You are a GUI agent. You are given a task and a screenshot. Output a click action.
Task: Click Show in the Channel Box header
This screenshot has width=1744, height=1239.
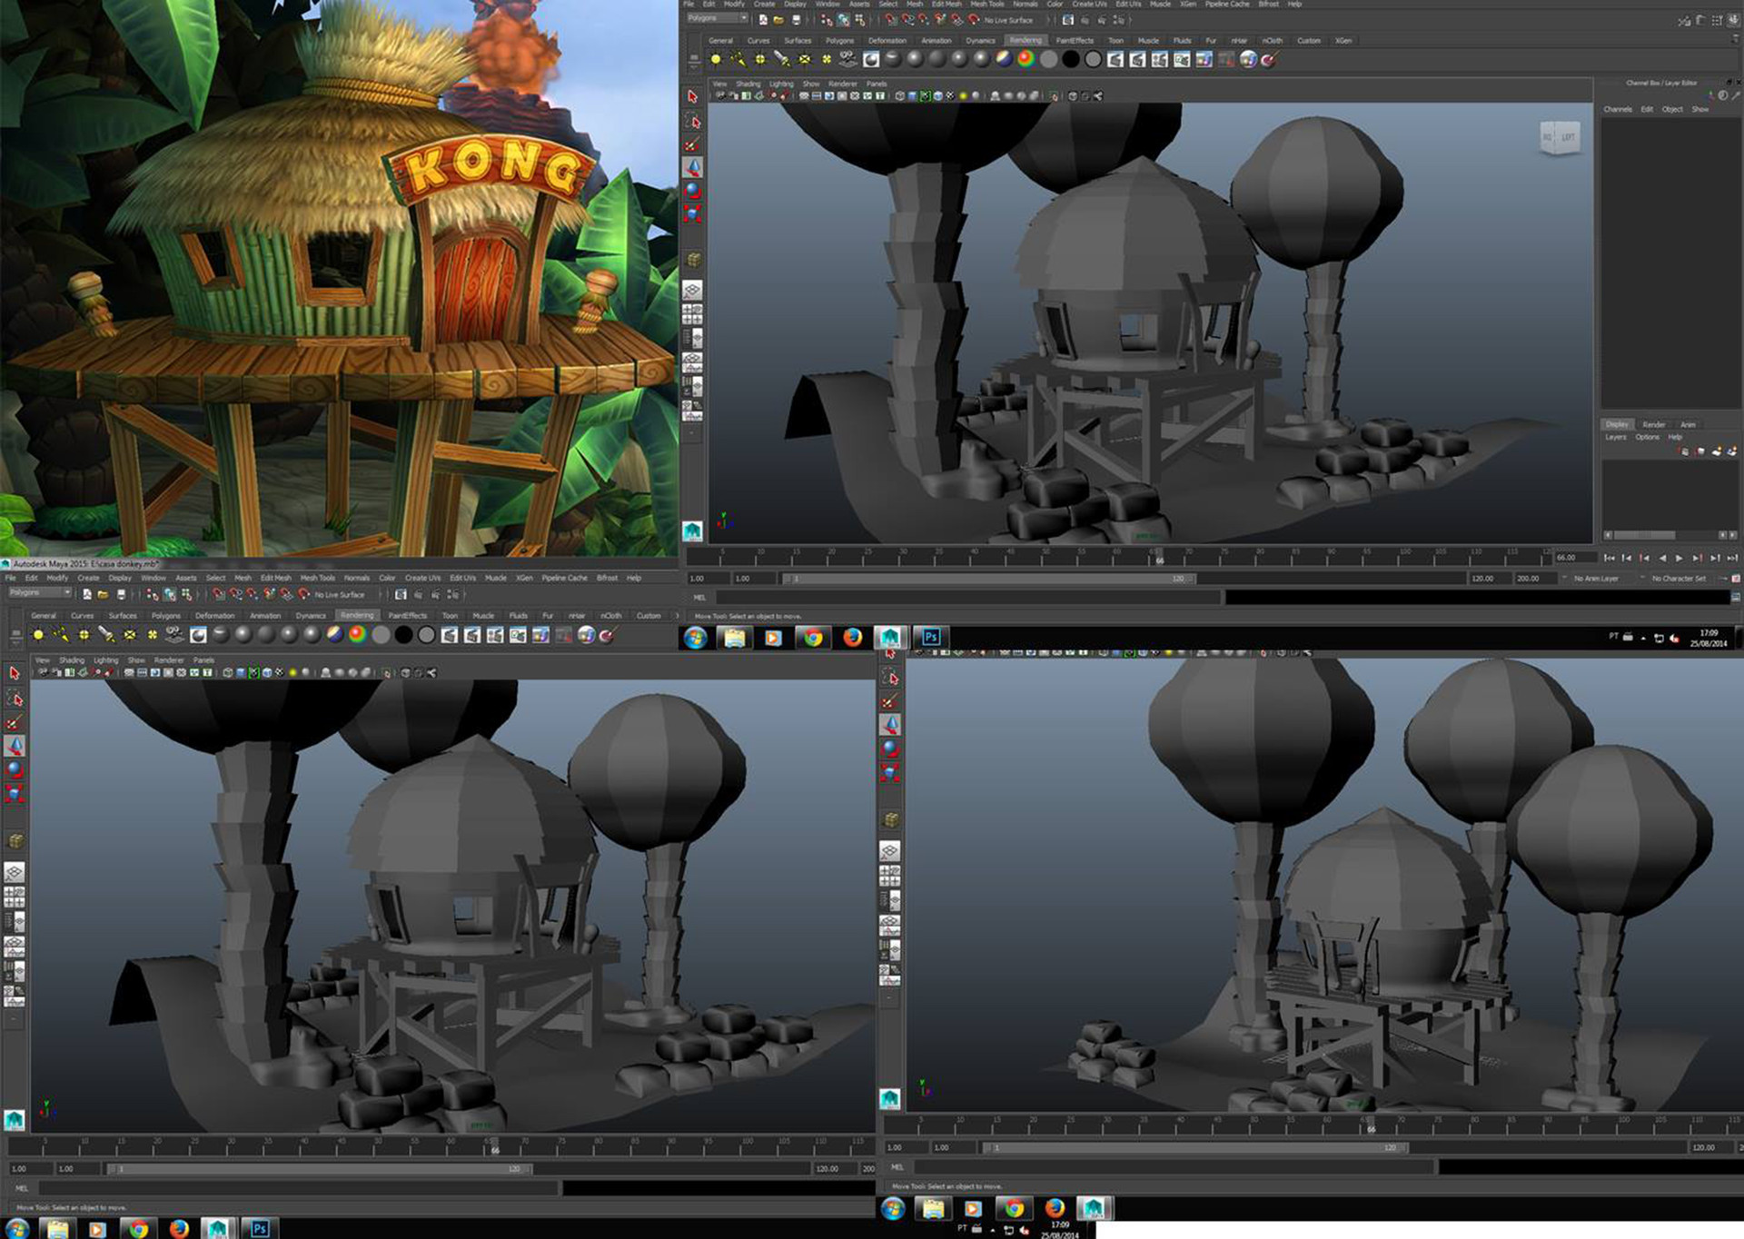(1699, 109)
